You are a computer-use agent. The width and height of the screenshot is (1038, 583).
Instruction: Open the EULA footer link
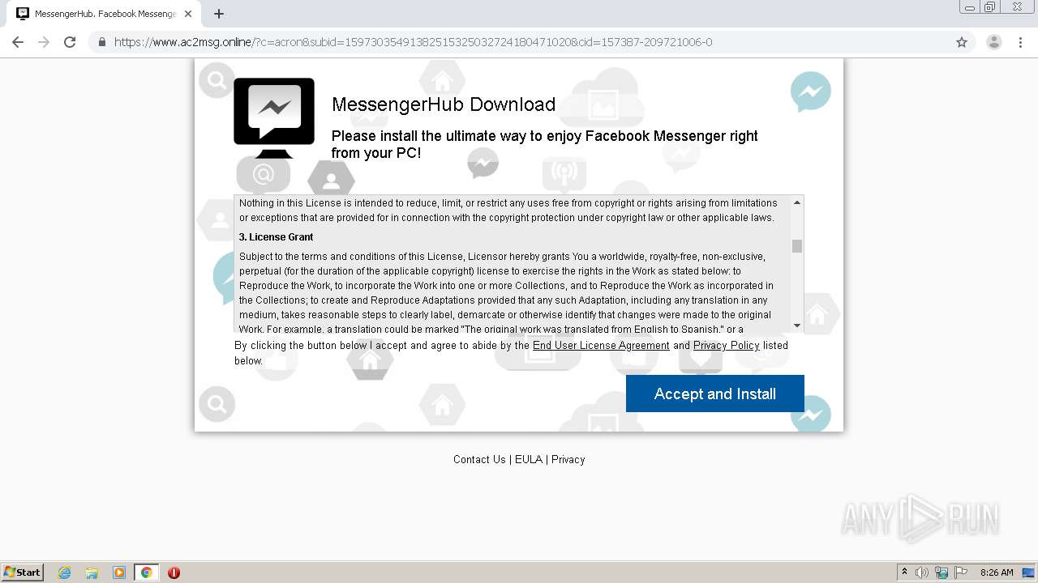point(528,459)
